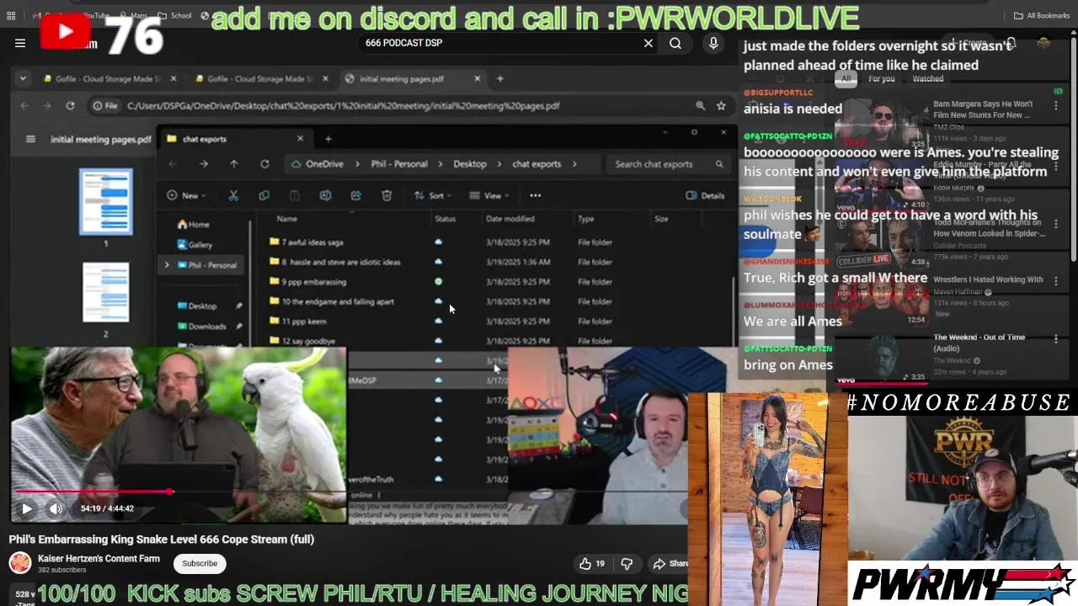Close the chat exports Explorer tab

[x=300, y=139]
